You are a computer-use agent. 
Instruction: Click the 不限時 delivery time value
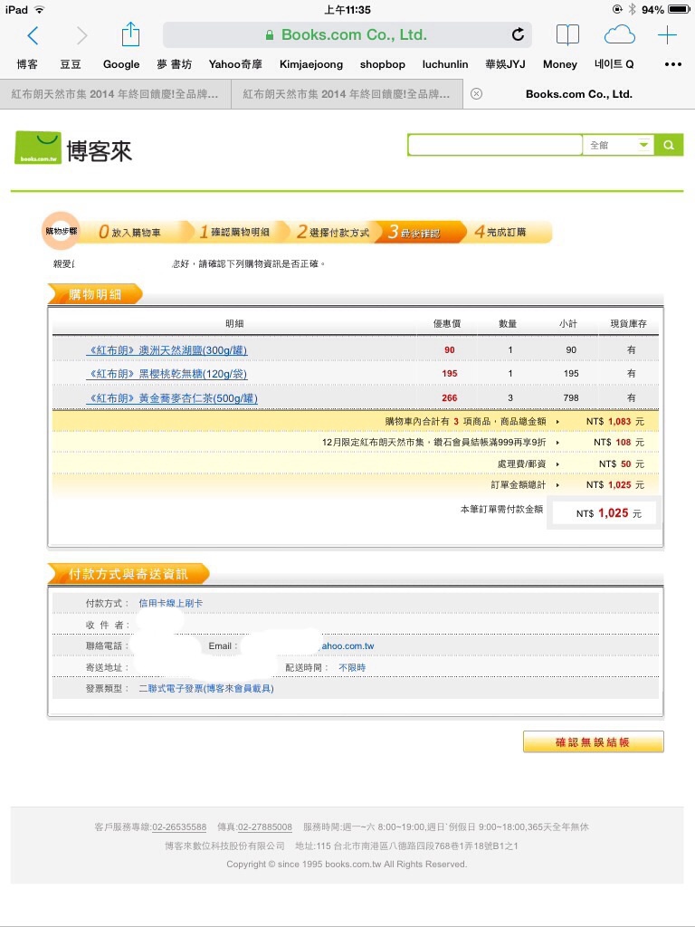point(352,667)
